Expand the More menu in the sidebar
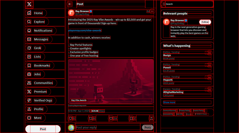Image resolution: width=239 pixels, height=133 pixels. point(29,118)
